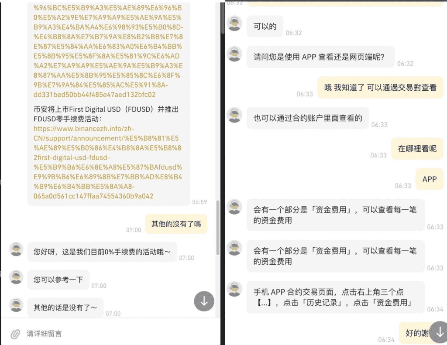Viewport: 447px width, 345px height.
Task: Click agent avatar beside 也可以通过合约账户里面查看的
Action: click(234, 115)
